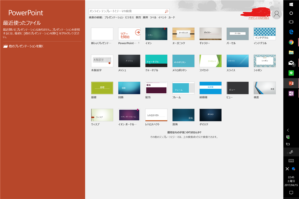Show hidden tray icons with the chevron
Viewport: 299px width, 199px height.
coord(288,130)
